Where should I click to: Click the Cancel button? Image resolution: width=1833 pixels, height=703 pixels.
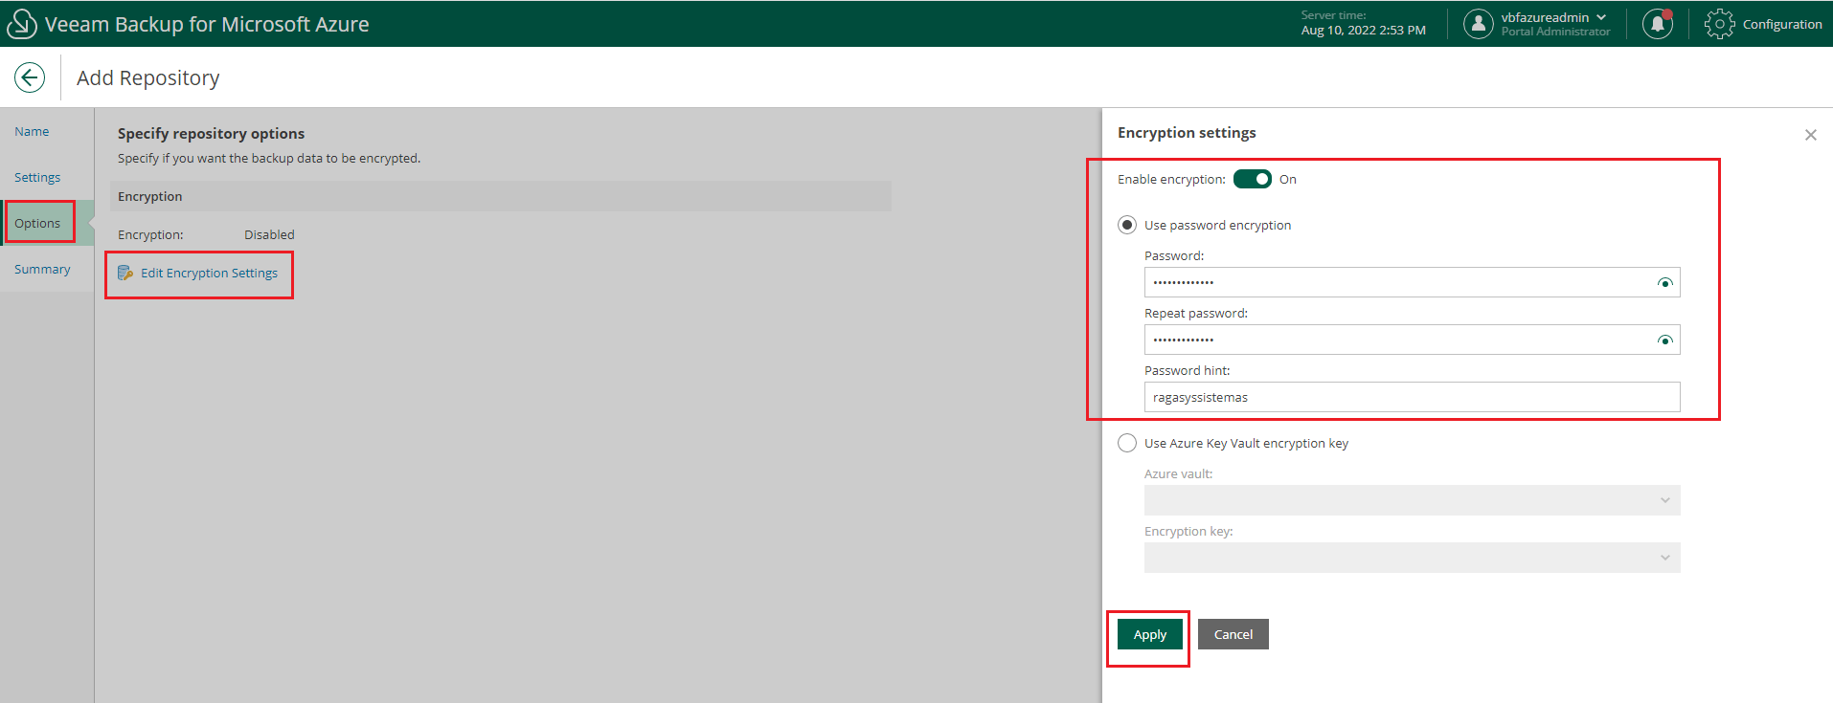[x=1233, y=634]
